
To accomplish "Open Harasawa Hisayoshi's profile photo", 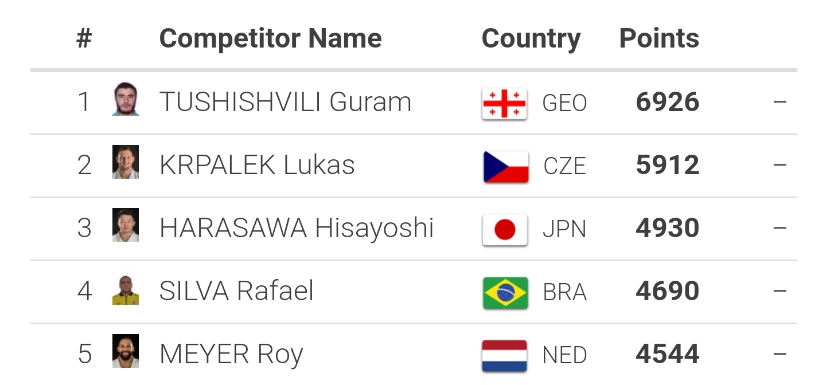I will (x=126, y=225).
